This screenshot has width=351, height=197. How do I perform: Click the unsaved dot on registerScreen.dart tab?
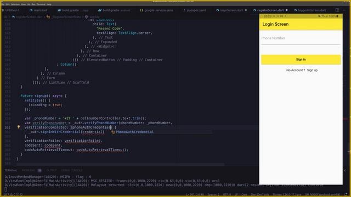[x=286, y=10]
